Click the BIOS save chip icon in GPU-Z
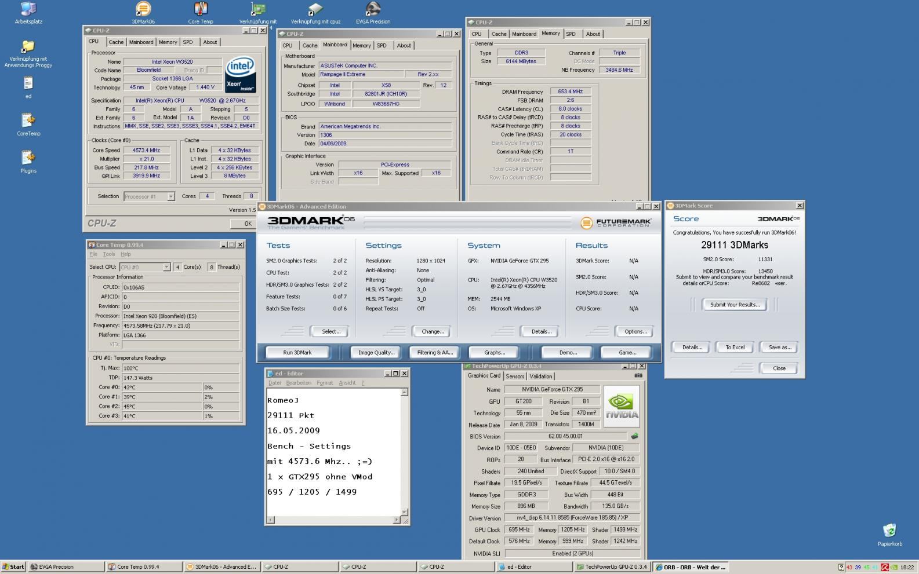Image resolution: width=919 pixels, height=574 pixels. click(634, 436)
